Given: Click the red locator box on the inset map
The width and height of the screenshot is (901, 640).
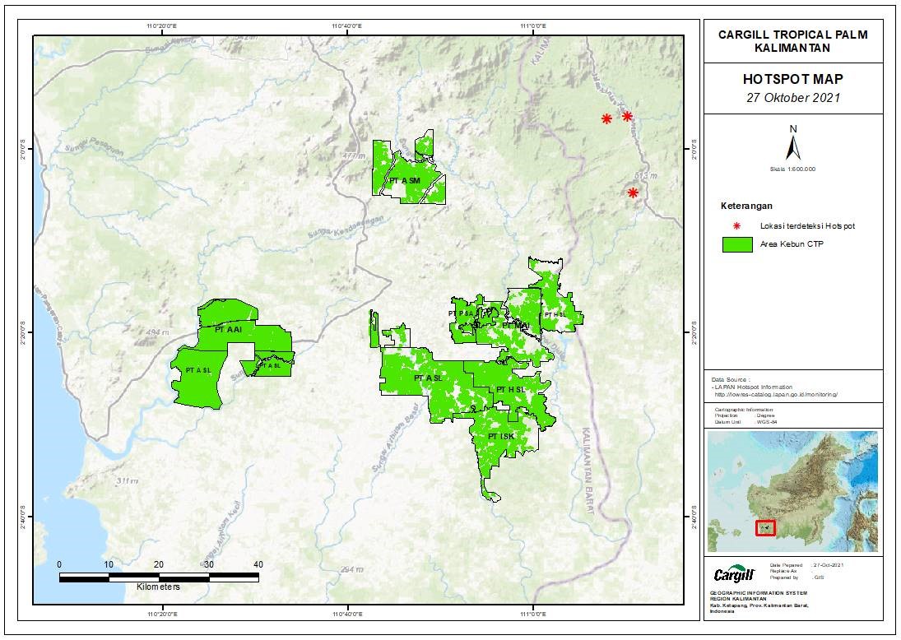Looking at the screenshot, I should point(765,527).
